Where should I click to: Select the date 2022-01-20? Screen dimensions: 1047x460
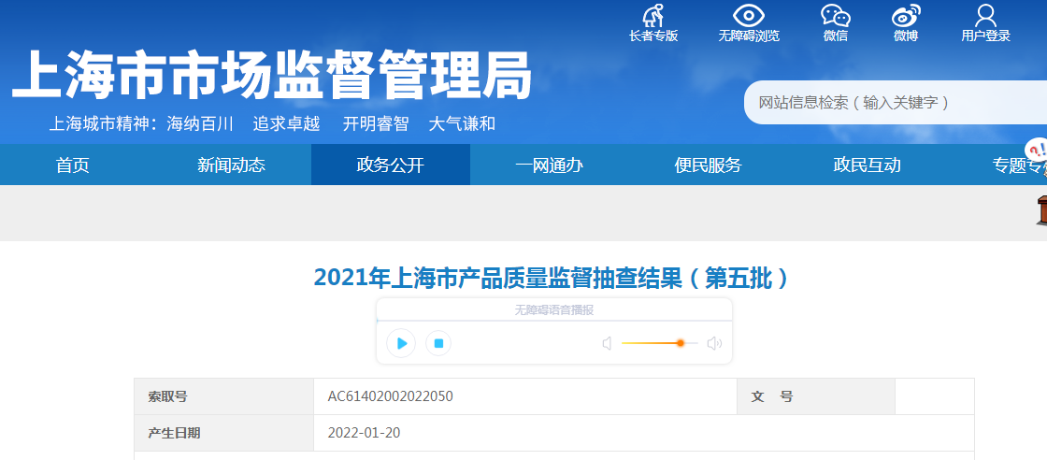[x=364, y=433]
